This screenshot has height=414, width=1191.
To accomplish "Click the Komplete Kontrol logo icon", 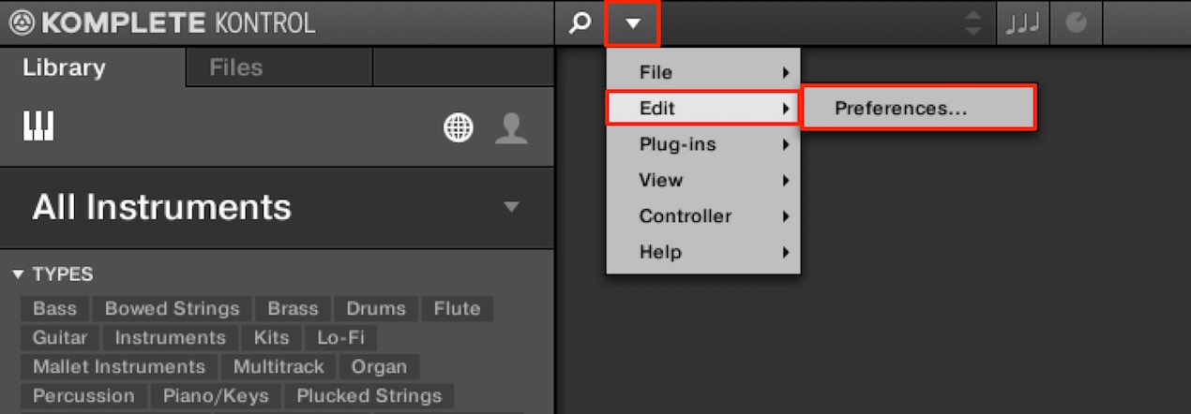I will click(22, 23).
